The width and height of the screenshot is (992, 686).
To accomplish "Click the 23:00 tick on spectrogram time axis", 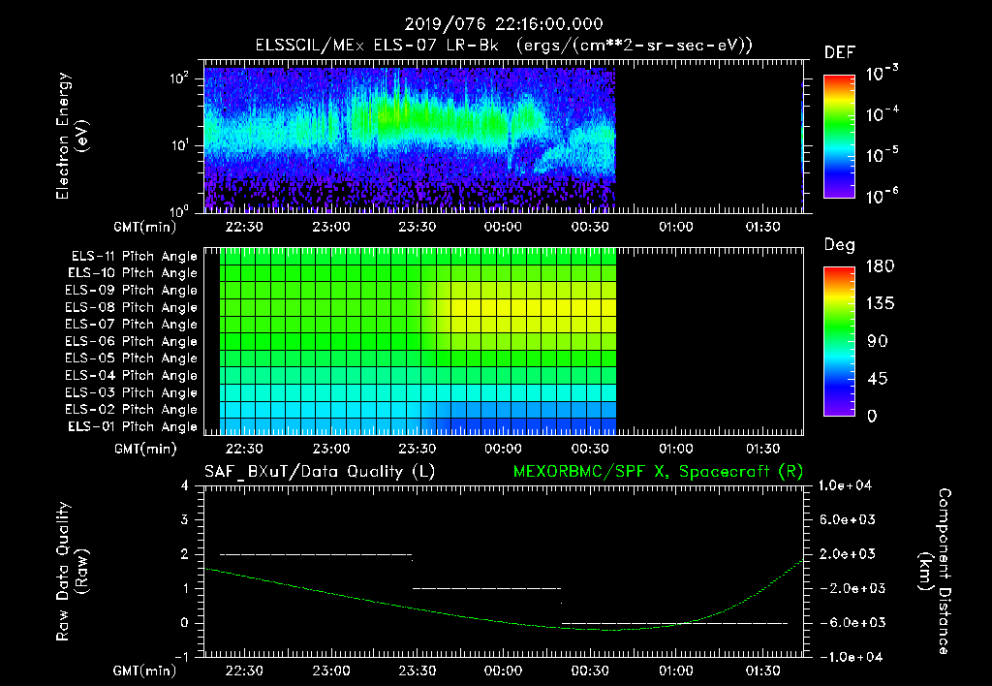I will point(331,227).
